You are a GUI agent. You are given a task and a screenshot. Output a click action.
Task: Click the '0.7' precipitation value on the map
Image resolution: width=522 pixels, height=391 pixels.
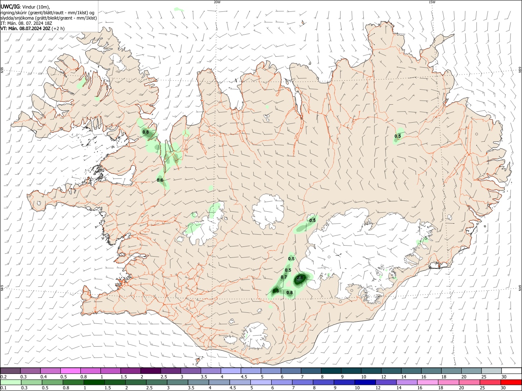coord(284,277)
